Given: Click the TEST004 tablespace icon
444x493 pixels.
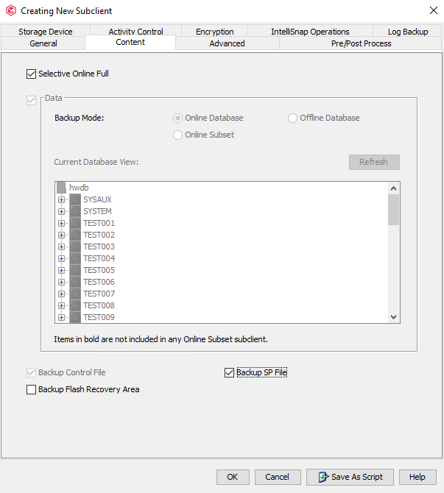Looking at the screenshot, I should pos(74,259).
